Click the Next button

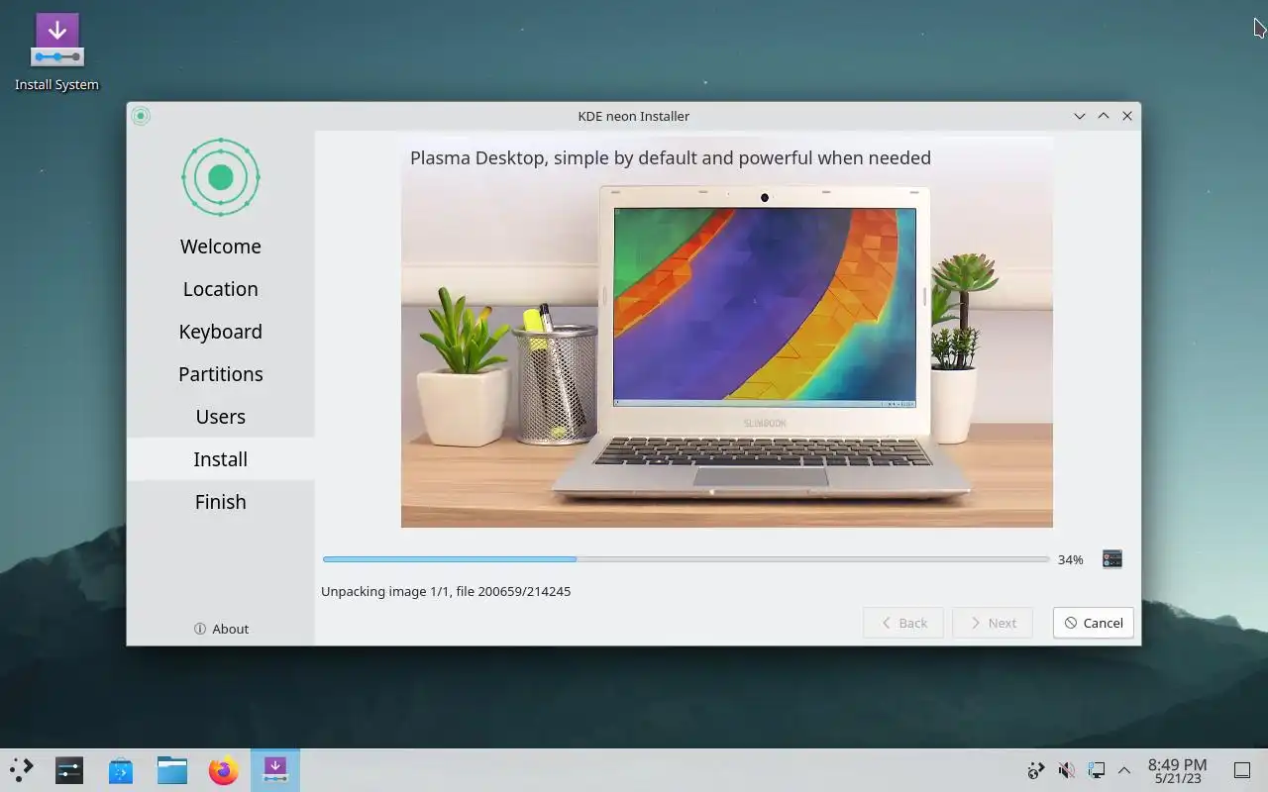tap(992, 623)
